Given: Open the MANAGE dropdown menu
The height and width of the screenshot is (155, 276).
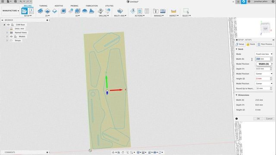Looking at the screenshot, I should click(x=159, y=15).
